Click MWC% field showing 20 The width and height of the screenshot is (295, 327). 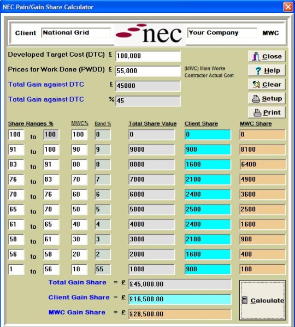pyautogui.click(x=79, y=254)
